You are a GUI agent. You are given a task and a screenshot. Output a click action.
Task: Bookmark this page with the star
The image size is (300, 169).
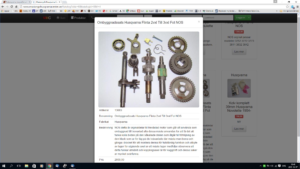[x=287, y=7]
